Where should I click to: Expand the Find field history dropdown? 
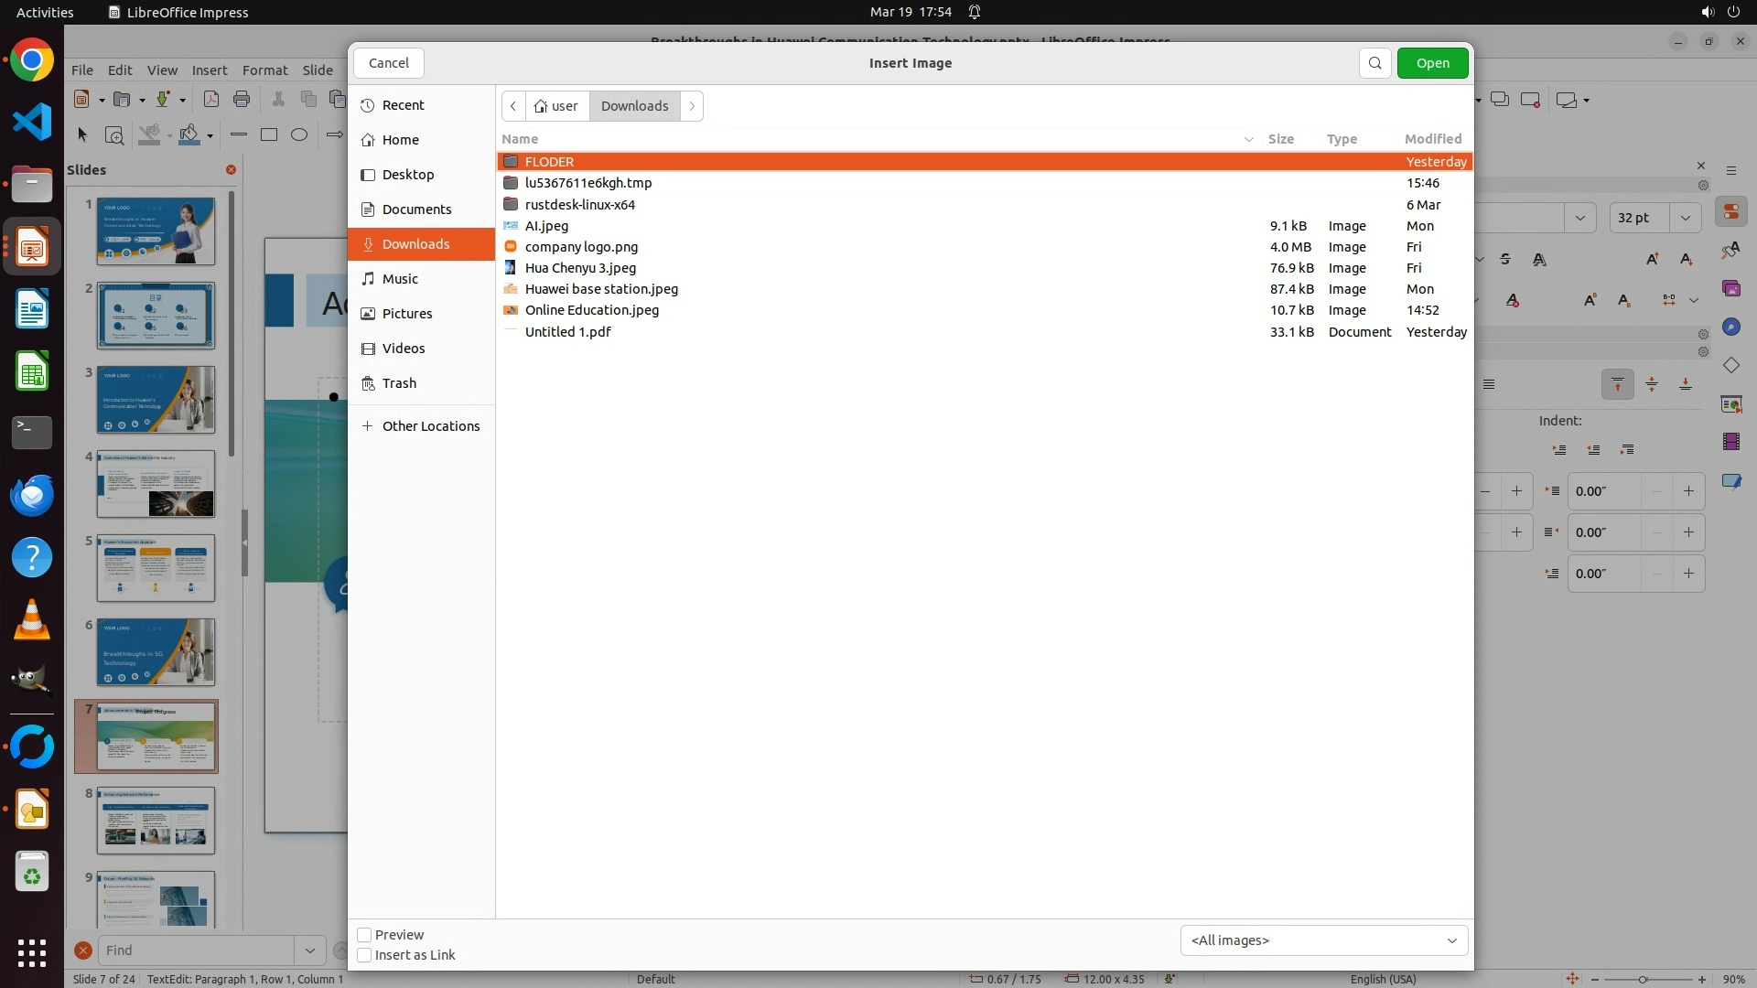point(310,950)
